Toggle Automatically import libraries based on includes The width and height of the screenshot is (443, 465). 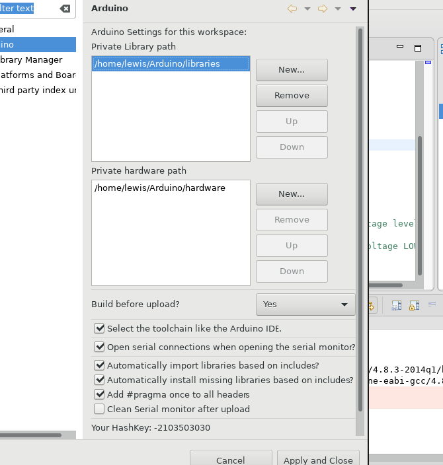click(100, 365)
